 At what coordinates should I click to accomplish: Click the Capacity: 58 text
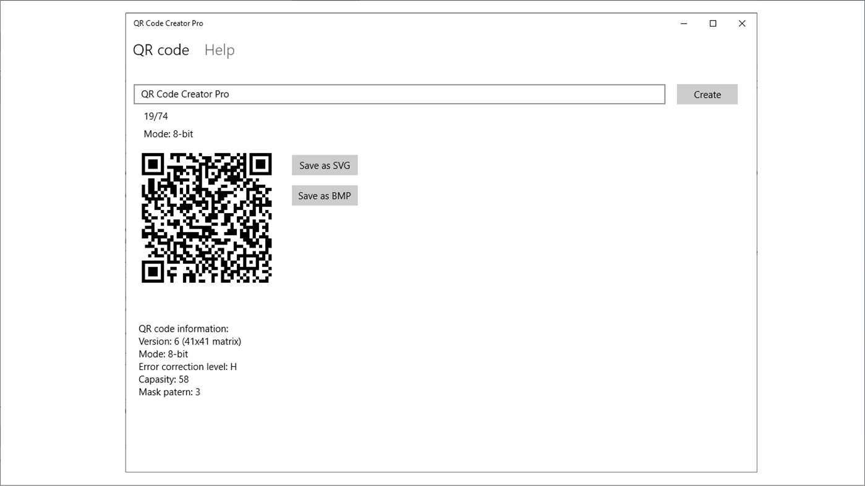coord(164,379)
